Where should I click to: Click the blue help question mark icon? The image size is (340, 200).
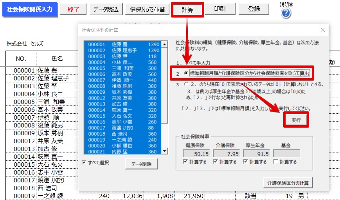(286, 13)
